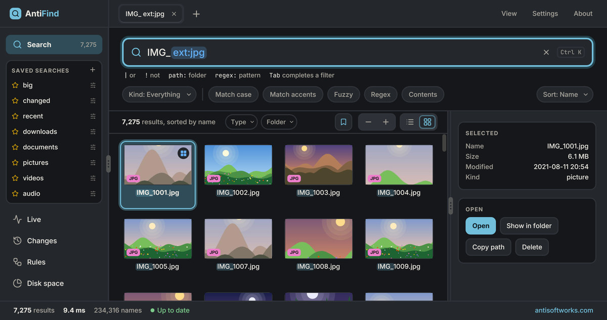Open the About menu
Viewport: 607px width, 320px height.
[x=583, y=14]
